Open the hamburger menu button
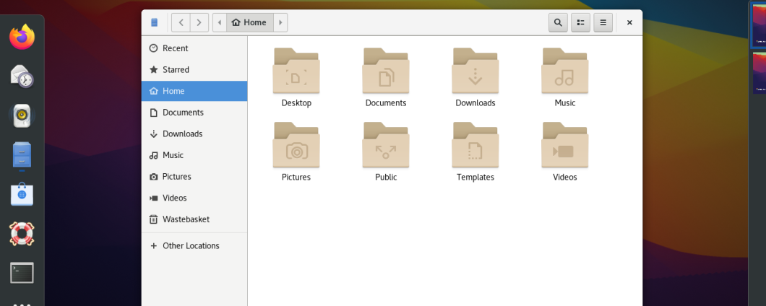Image resolution: width=766 pixels, height=306 pixels. pyautogui.click(x=603, y=22)
